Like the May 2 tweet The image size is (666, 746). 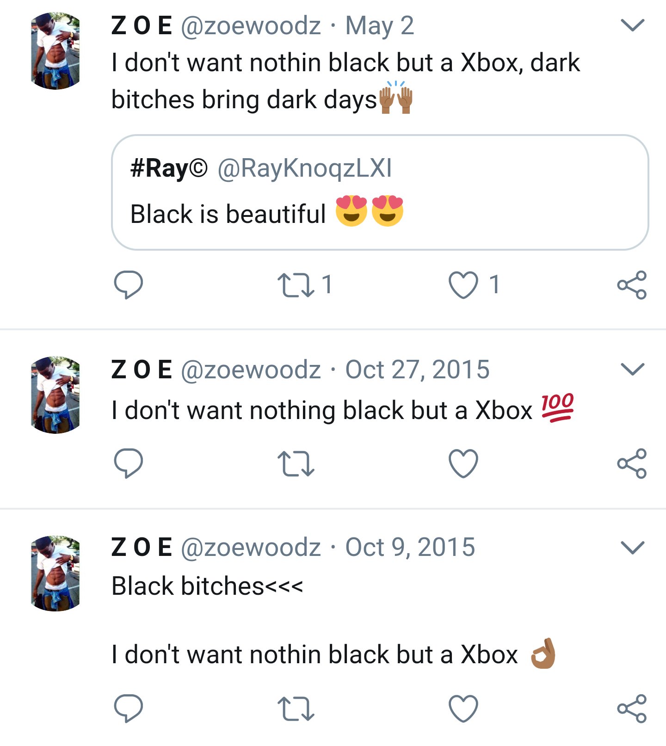[463, 285]
